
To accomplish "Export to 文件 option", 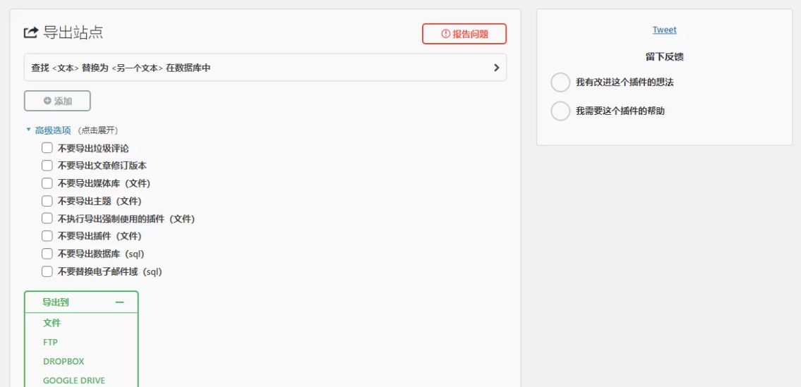I will [x=52, y=323].
